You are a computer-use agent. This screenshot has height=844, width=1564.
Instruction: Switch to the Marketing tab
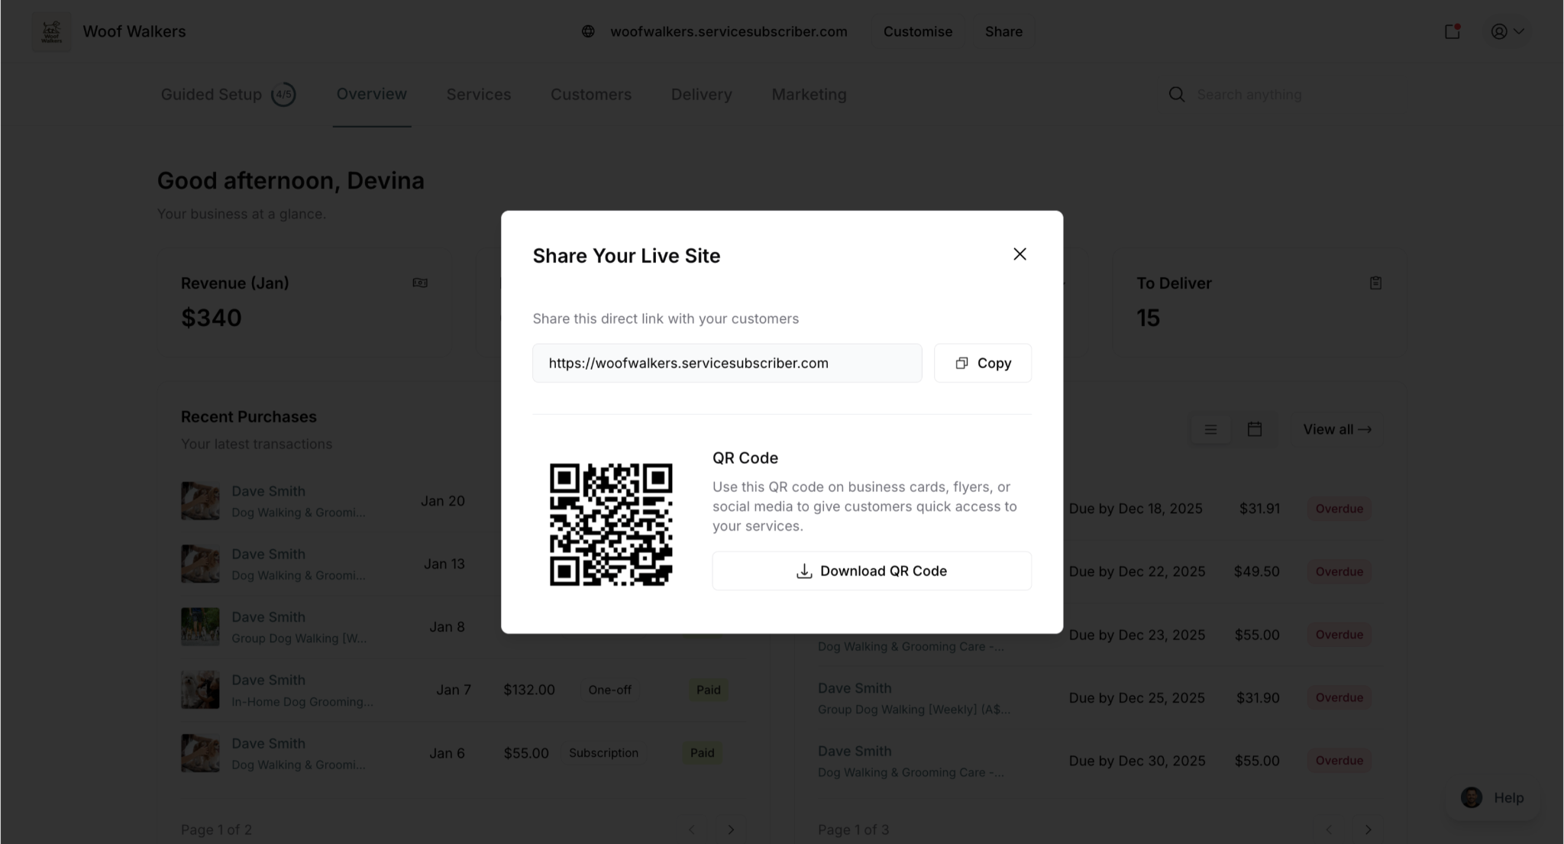[809, 94]
